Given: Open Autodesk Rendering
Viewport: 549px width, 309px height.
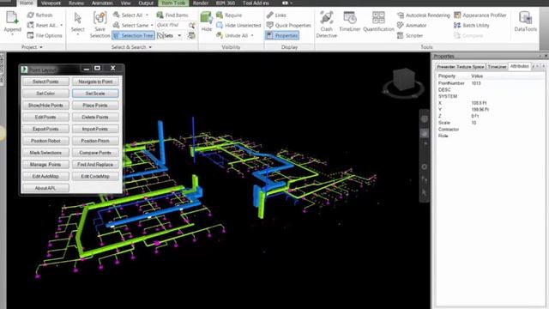Looking at the screenshot, I should tap(423, 15).
